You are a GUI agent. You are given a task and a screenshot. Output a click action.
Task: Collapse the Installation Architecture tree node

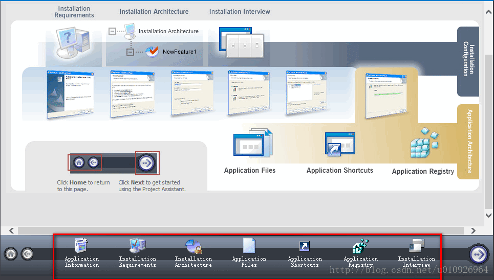click(112, 31)
